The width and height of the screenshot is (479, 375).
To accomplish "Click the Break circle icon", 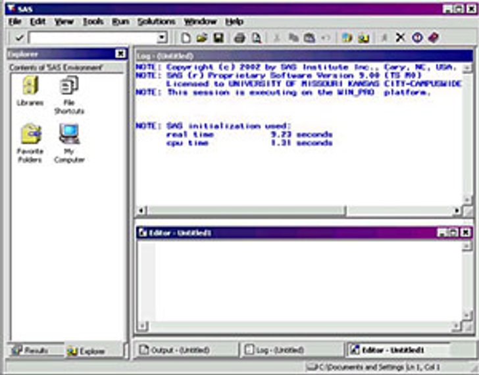I will (417, 38).
